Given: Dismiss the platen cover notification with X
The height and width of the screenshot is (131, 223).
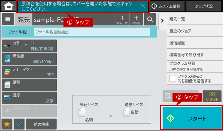Looking at the screenshot, I should point(142,6).
